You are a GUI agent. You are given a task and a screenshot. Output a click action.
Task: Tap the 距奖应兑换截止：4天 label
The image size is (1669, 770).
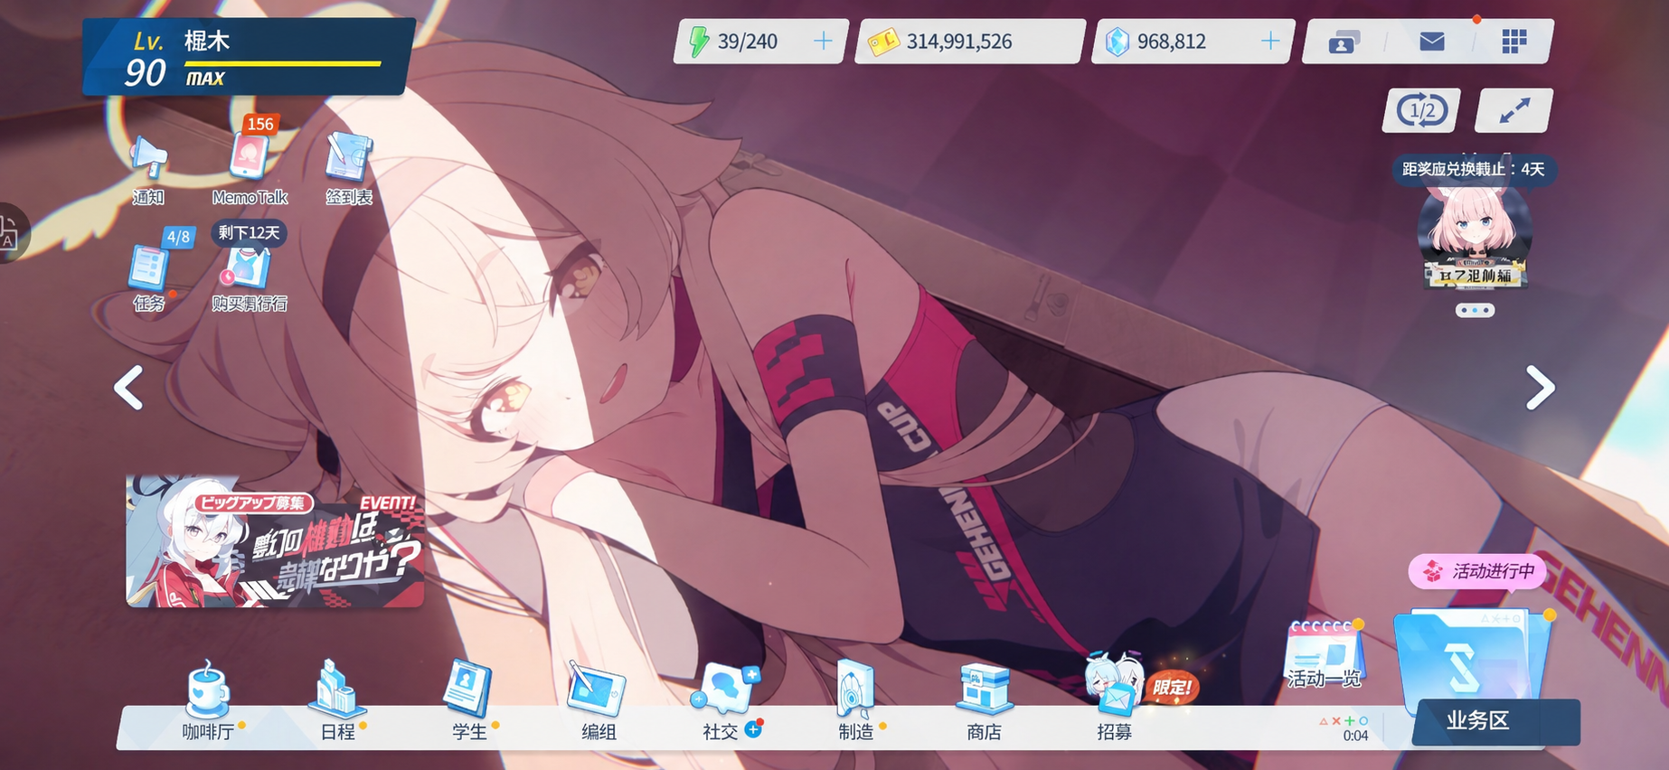(x=1474, y=169)
